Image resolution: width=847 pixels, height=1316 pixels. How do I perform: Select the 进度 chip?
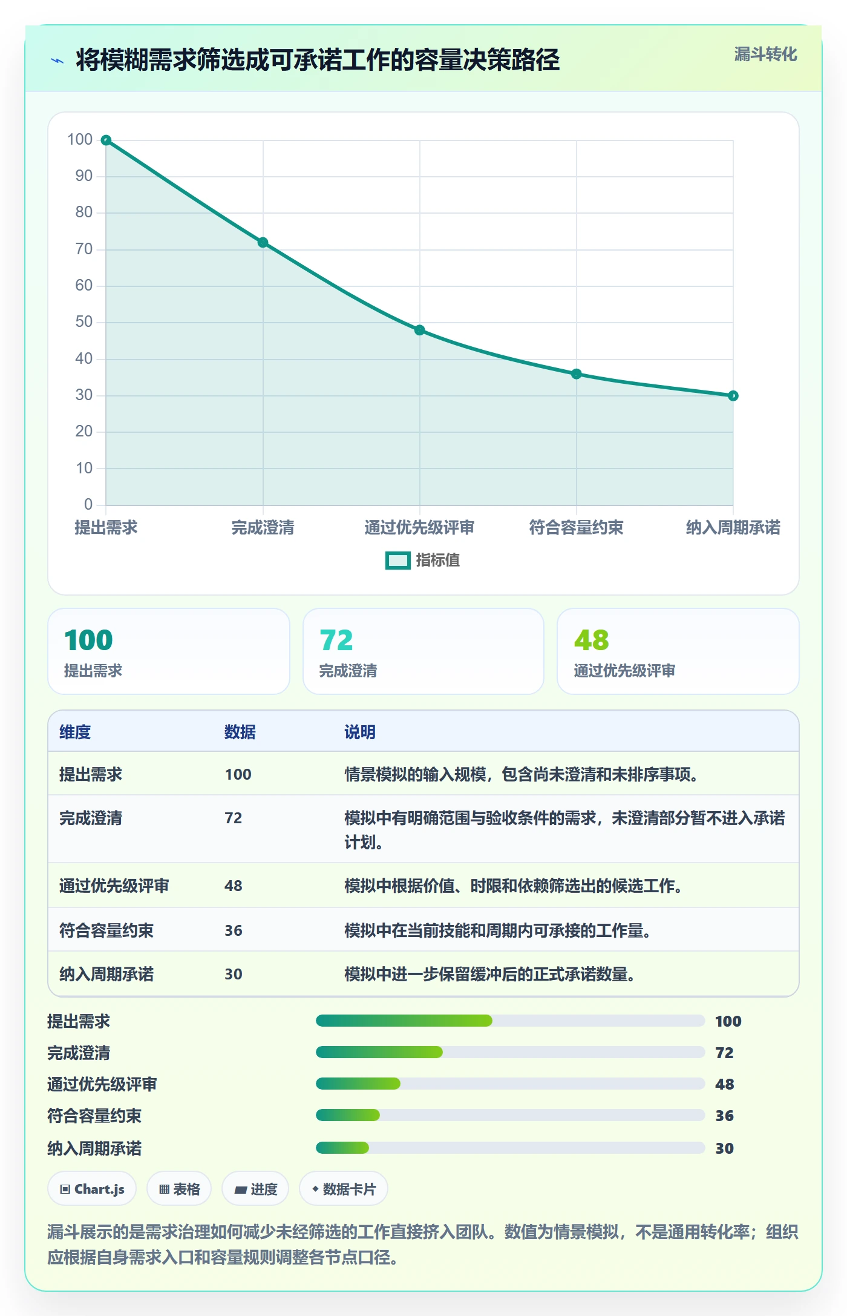click(x=255, y=1189)
